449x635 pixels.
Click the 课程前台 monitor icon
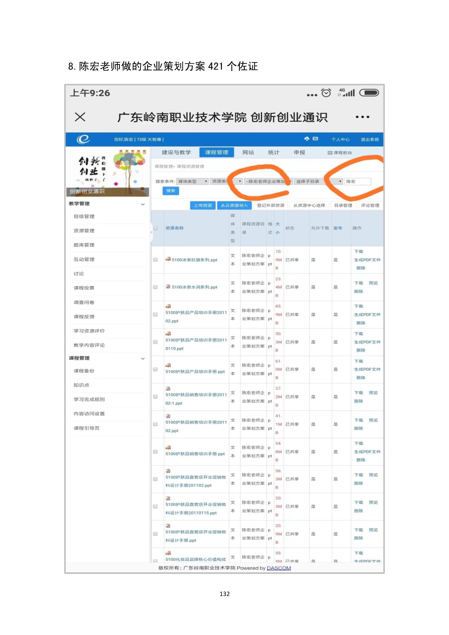click(x=330, y=153)
